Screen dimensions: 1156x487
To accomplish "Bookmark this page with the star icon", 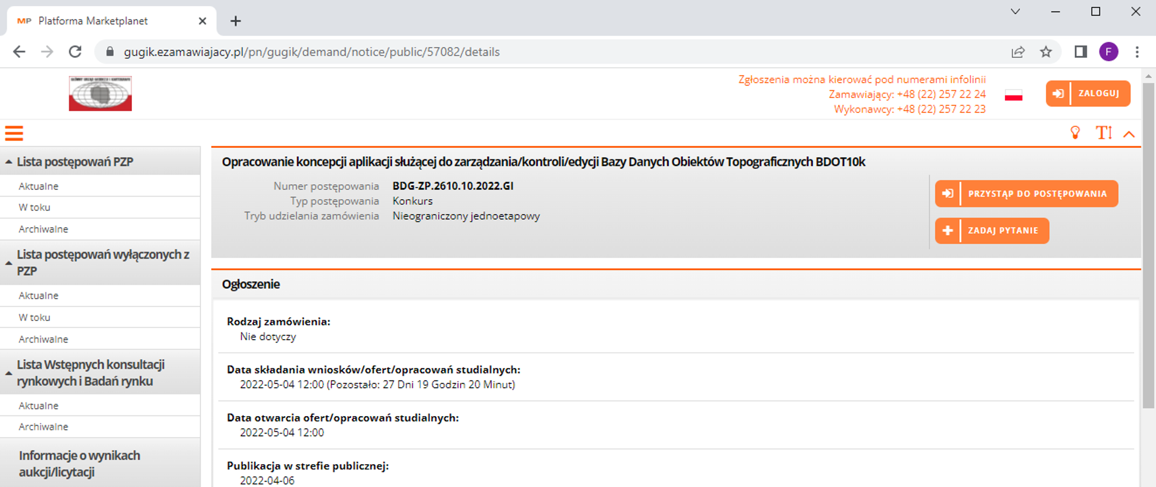I will tap(1046, 52).
